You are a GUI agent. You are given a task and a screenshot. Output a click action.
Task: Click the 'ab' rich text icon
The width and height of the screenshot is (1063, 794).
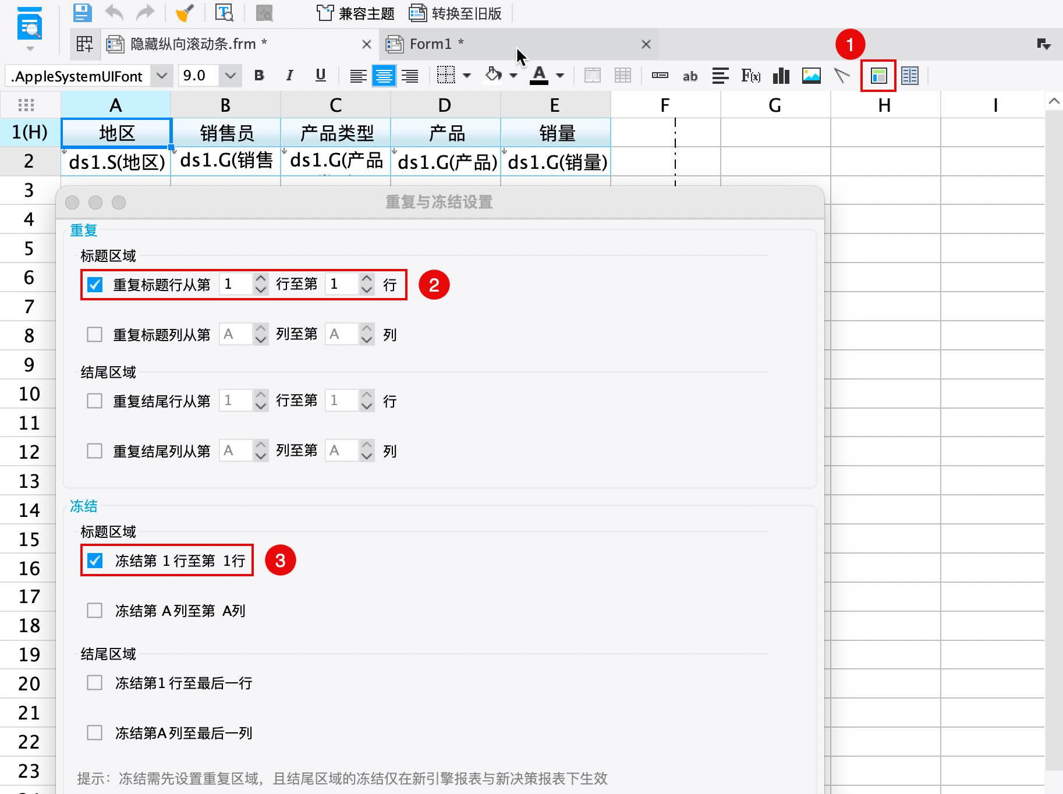click(x=690, y=76)
